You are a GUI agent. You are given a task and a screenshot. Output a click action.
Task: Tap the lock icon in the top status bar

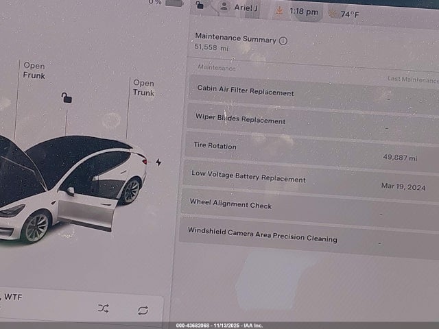coord(200,5)
